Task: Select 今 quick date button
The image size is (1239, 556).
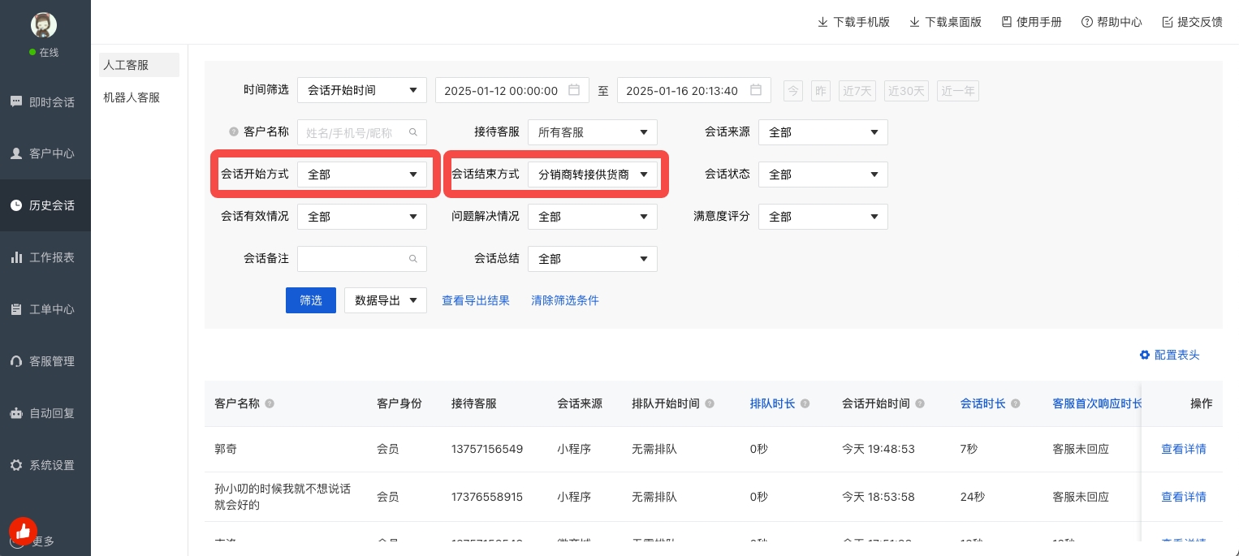Action: click(793, 91)
